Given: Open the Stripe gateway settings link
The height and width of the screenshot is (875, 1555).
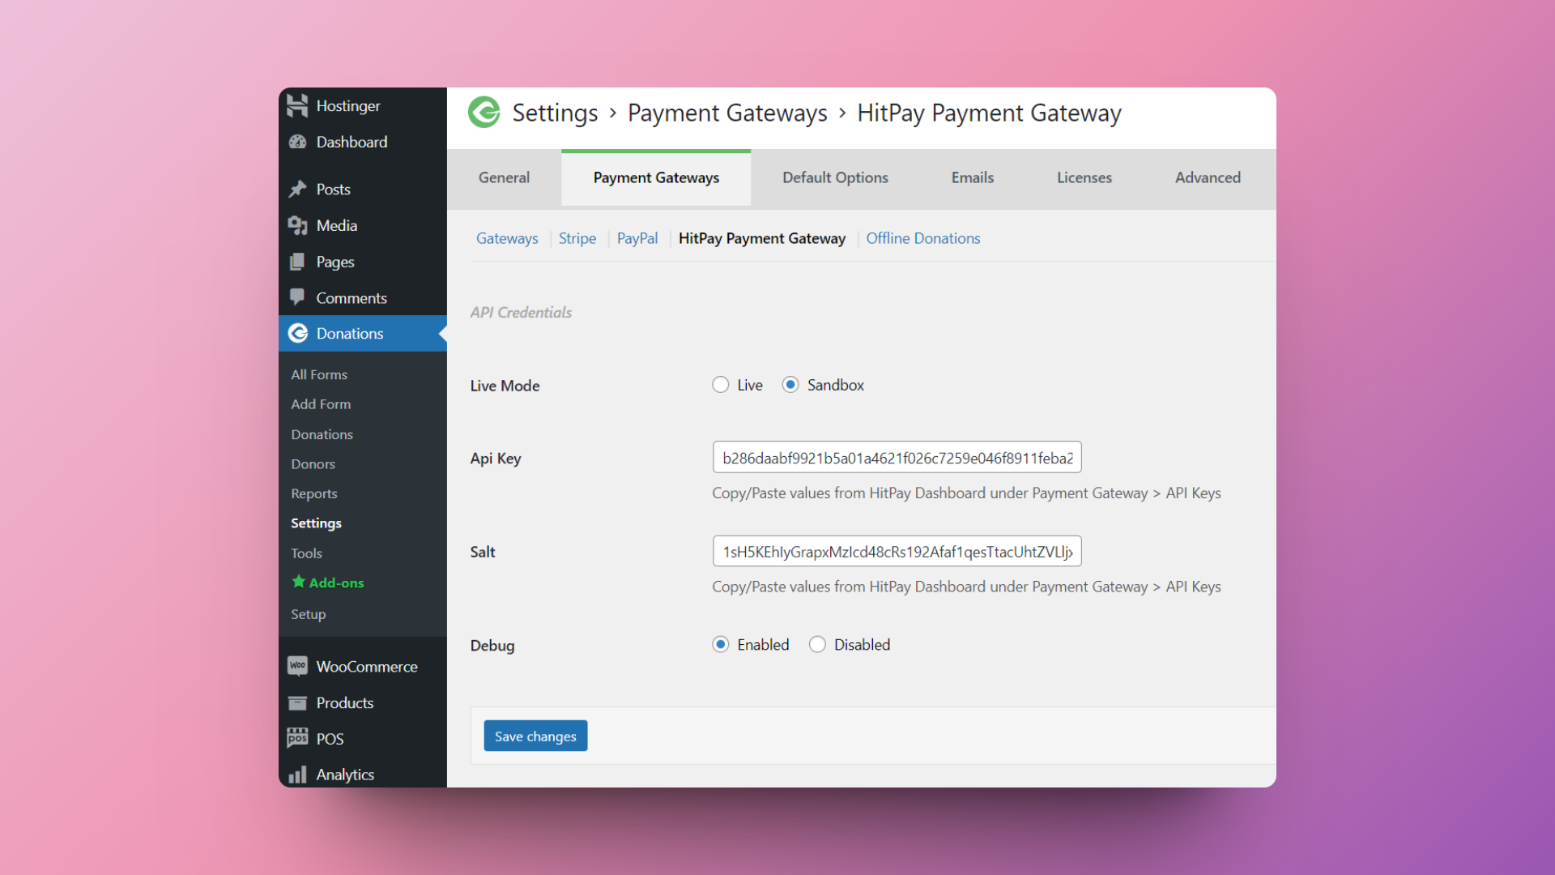Looking at the screenshot, I should pos(577,238).
